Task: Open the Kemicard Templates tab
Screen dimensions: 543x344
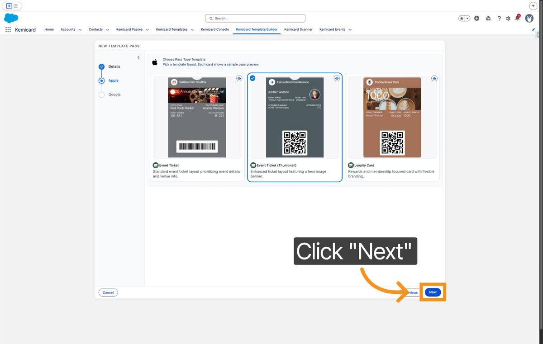Action: pyautogui.click(x=172, y=29)
